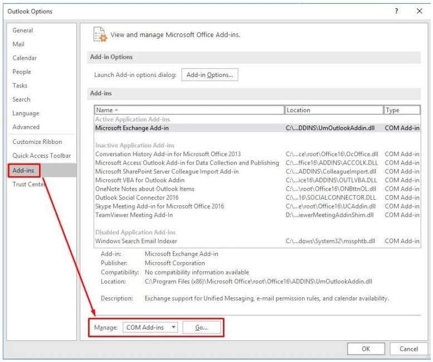
Task: Click the help question mark icon
Action: (397, 11)
